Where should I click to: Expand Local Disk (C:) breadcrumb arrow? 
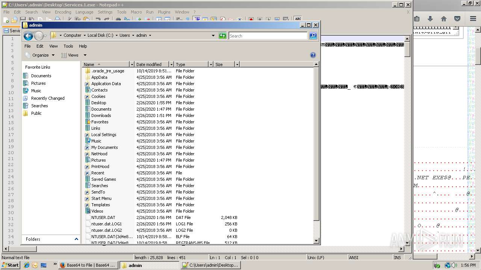(x=116, y=36)
